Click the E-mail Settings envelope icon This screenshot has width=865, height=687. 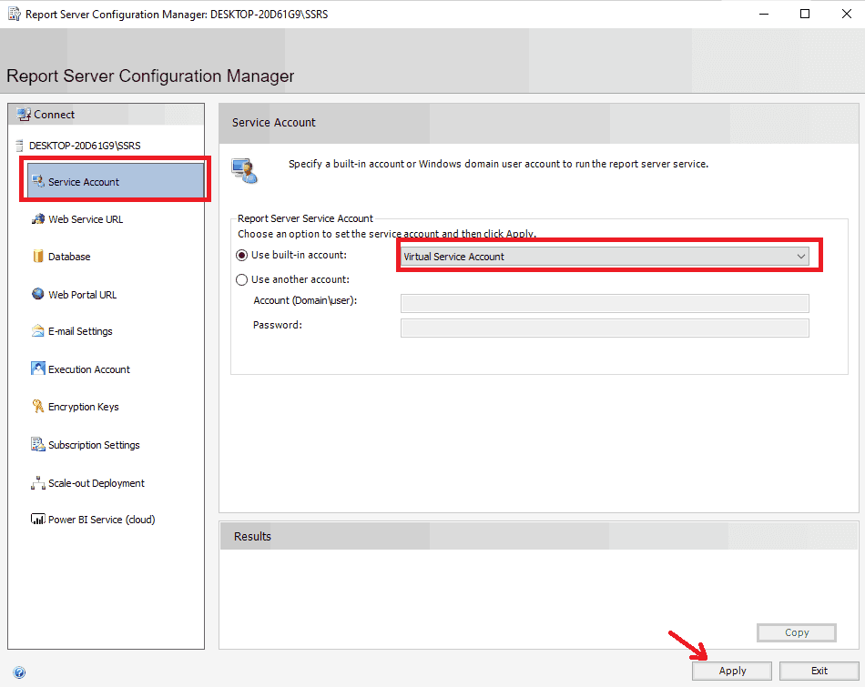click(x=38, y=331)
